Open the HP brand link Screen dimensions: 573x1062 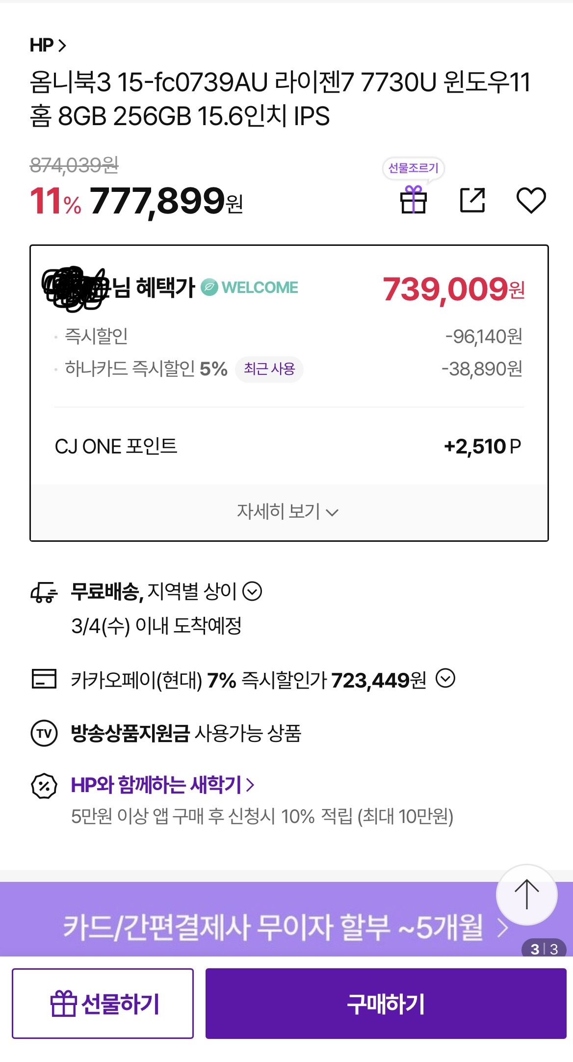coord(48,45)
